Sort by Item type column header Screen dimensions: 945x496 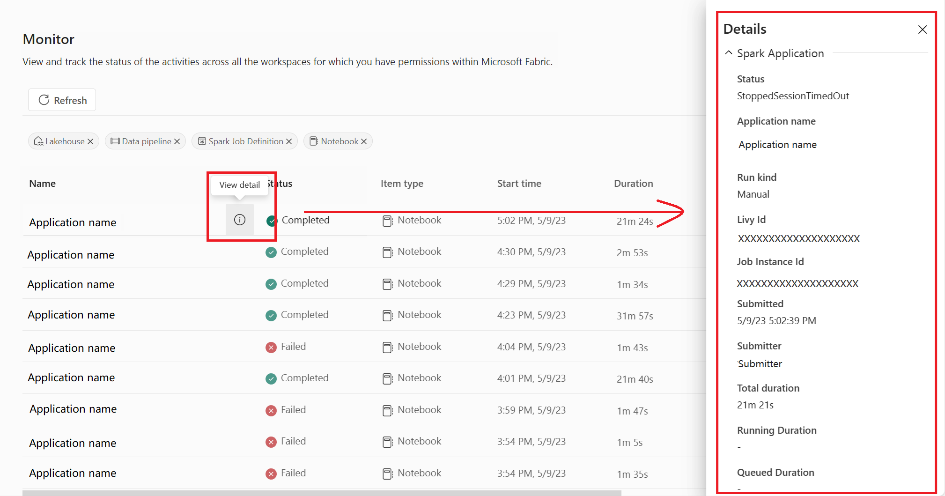coord(402,184)
